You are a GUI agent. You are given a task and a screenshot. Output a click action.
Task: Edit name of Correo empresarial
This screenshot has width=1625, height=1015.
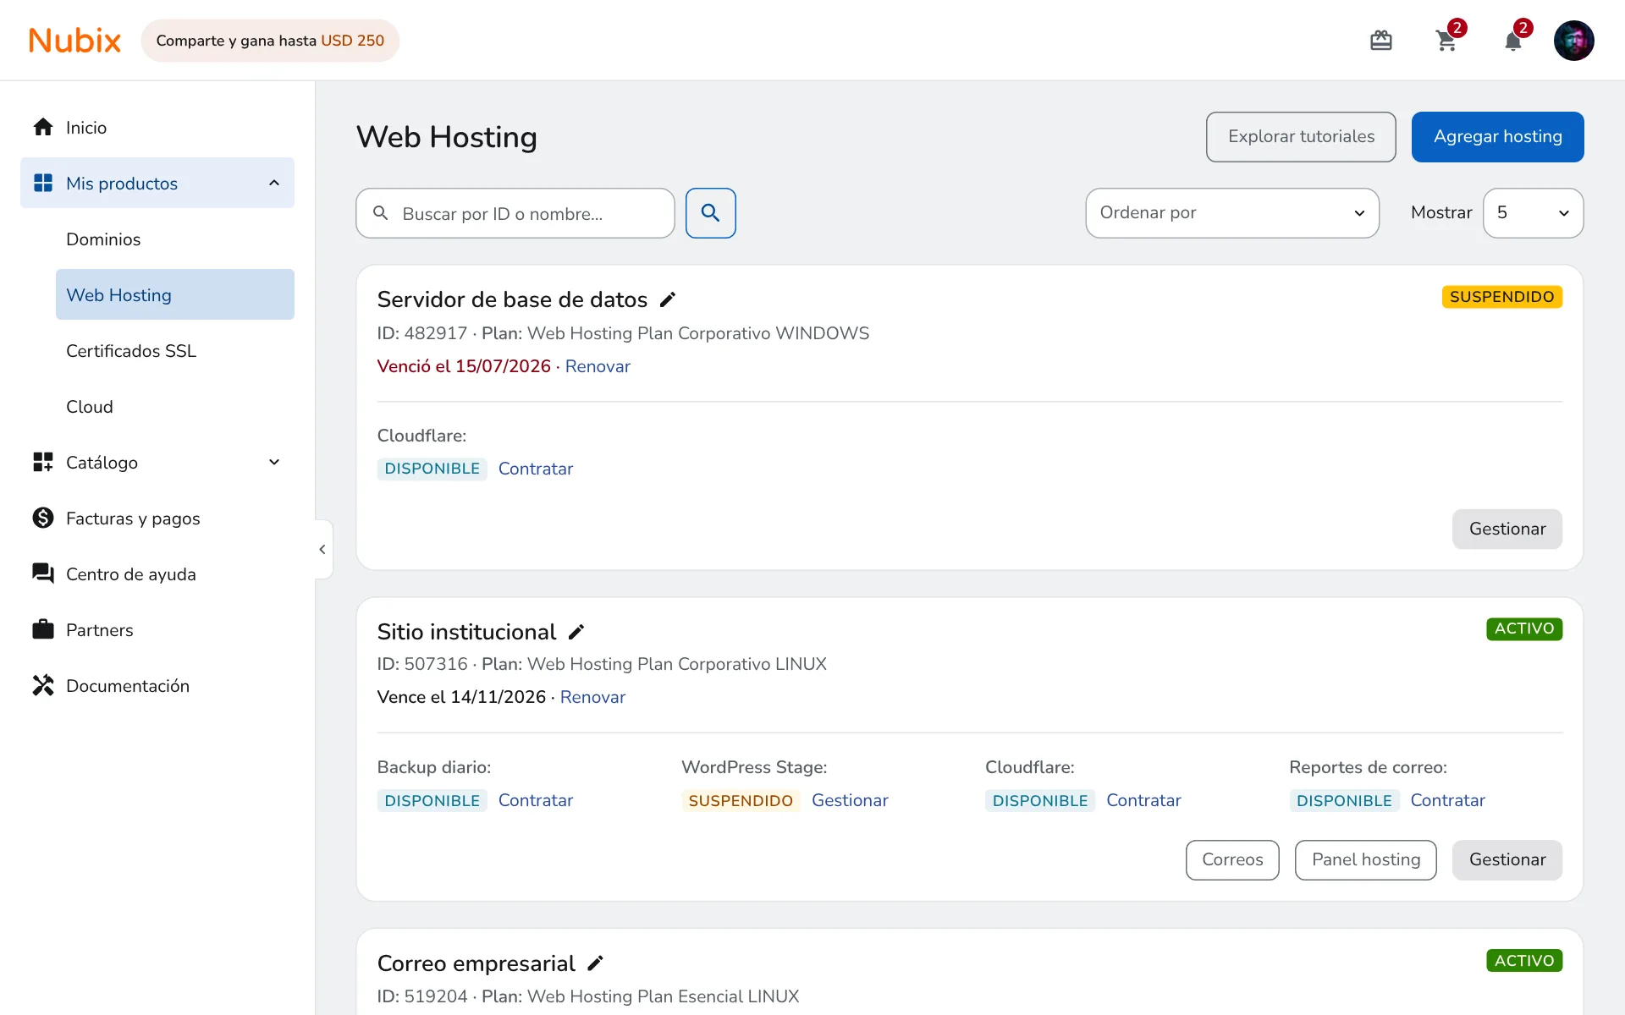(595, 963)
